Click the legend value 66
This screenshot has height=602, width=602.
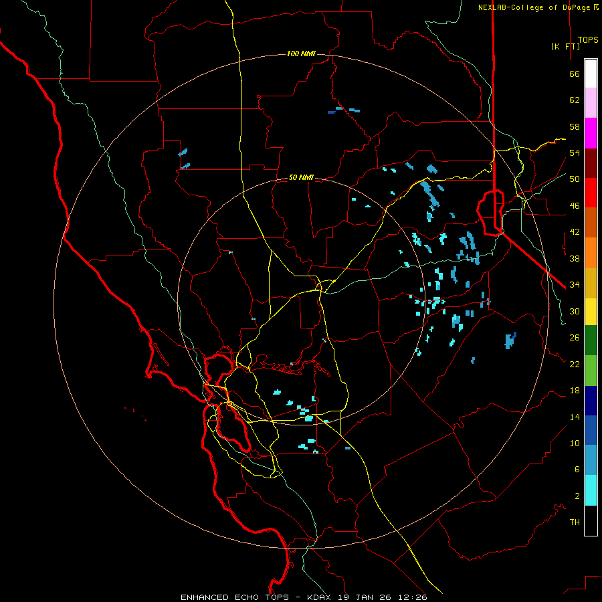click(575, 74)
